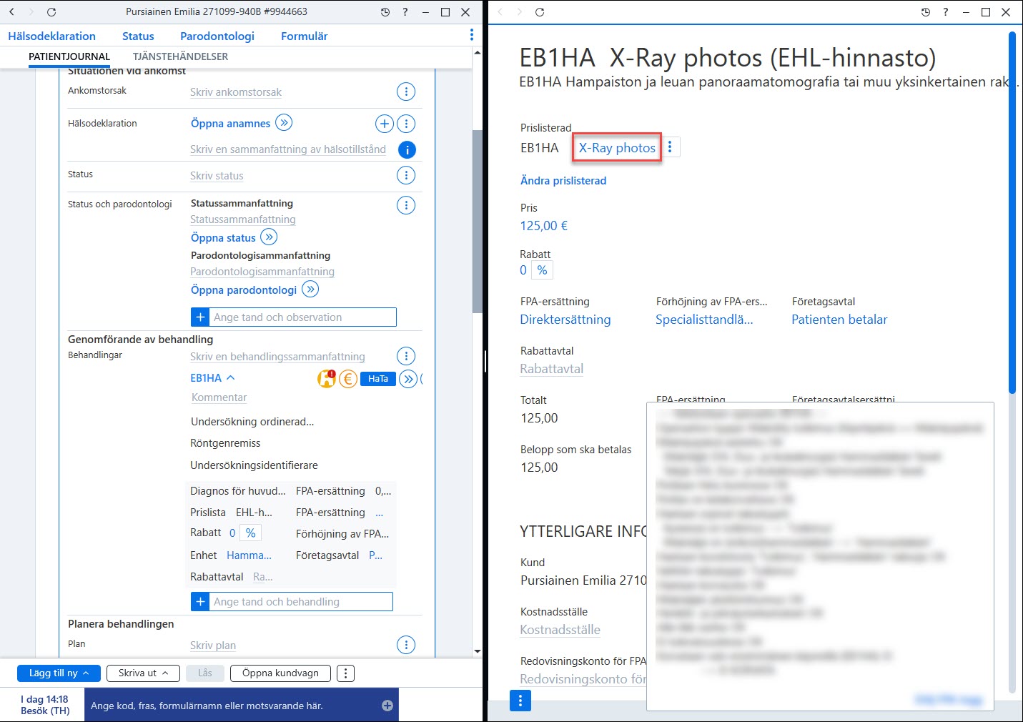This screenshot has width=1023, height=722.
Task: Click the HaTa button
Action: click(x=378, y=379)
